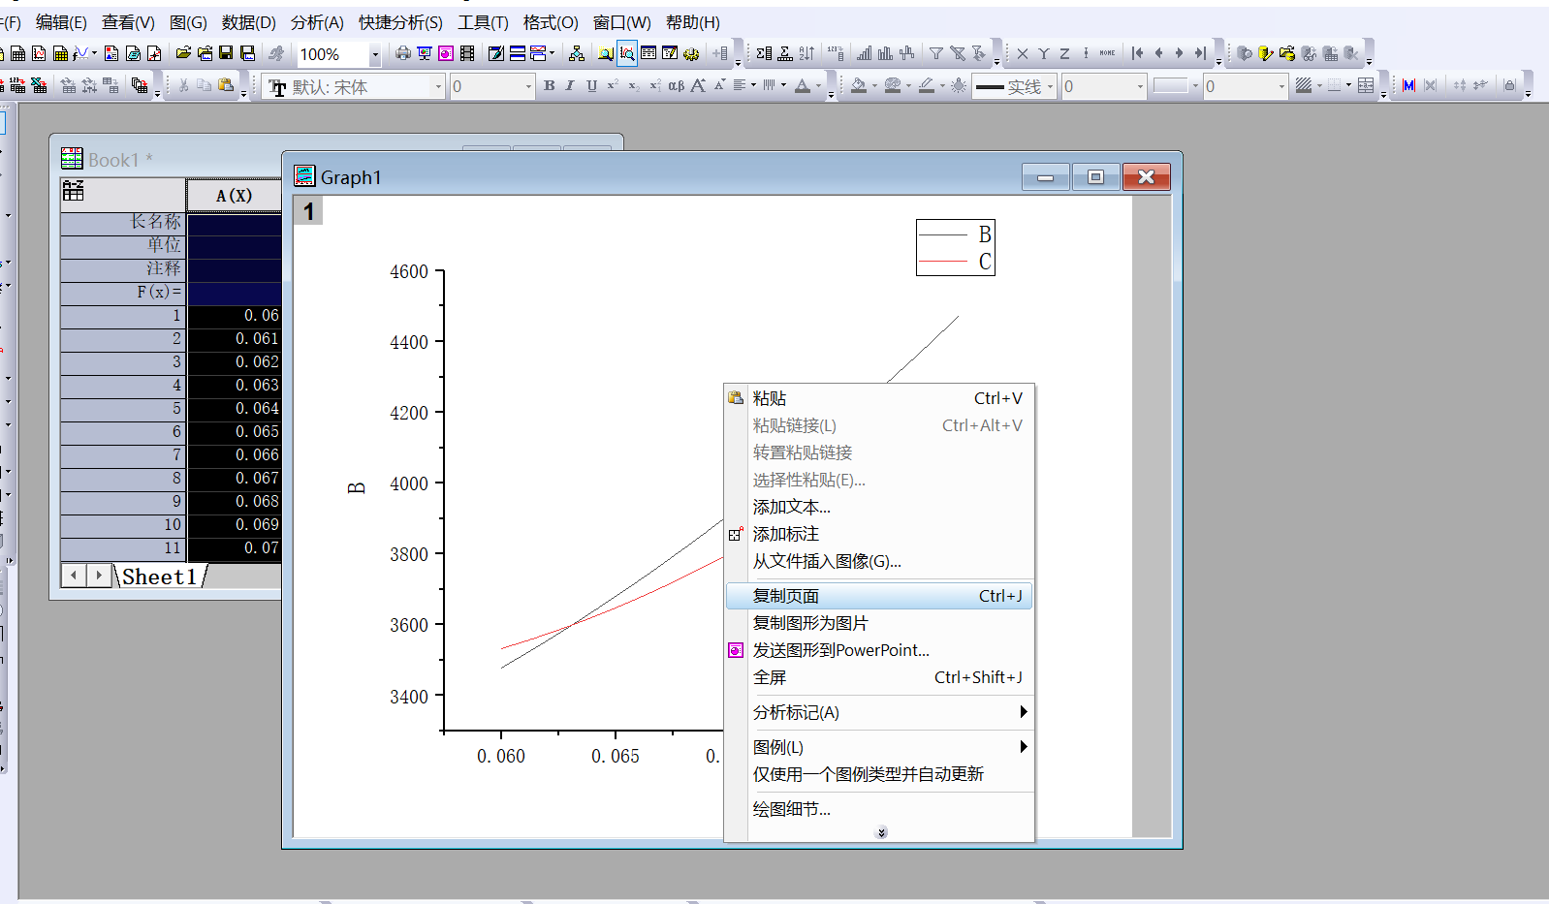Click the Print icon
1549x904 pixels.
pyautogui.click(x=401, y=53)
